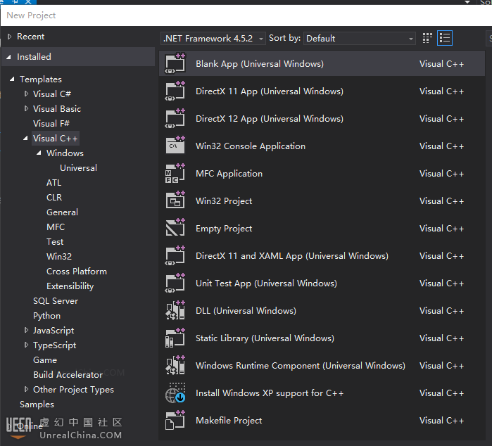Click the Static Library template icon
This screenshot has width=492, height=446.
point(175,338)
